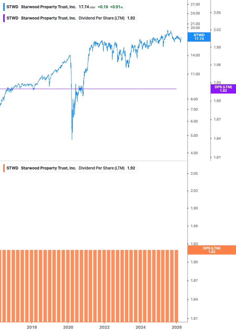Image resolution: width=236 pixels, height=332 pixels.
Task: Click the 2024 label on time axis
Action: [141, 327]
